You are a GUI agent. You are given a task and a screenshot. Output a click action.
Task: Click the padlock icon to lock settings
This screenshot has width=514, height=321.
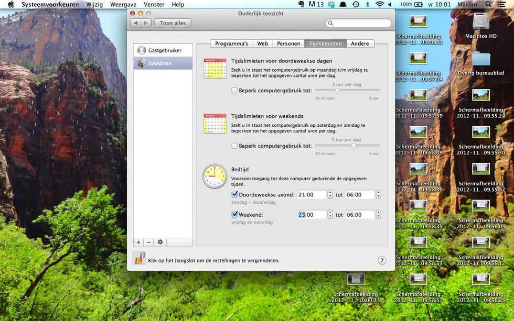tap(139, 259)
